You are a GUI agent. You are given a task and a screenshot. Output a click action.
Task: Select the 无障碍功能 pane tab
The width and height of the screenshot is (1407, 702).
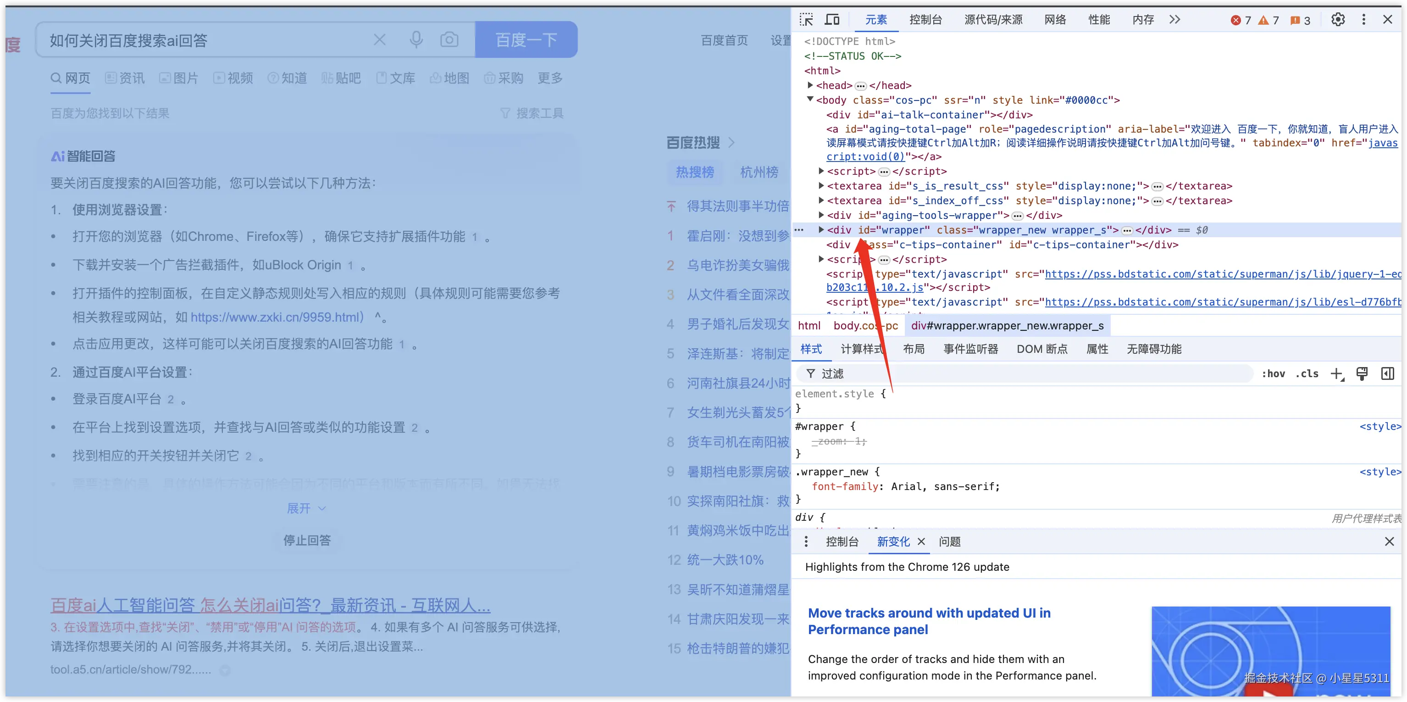(1153, 349)
